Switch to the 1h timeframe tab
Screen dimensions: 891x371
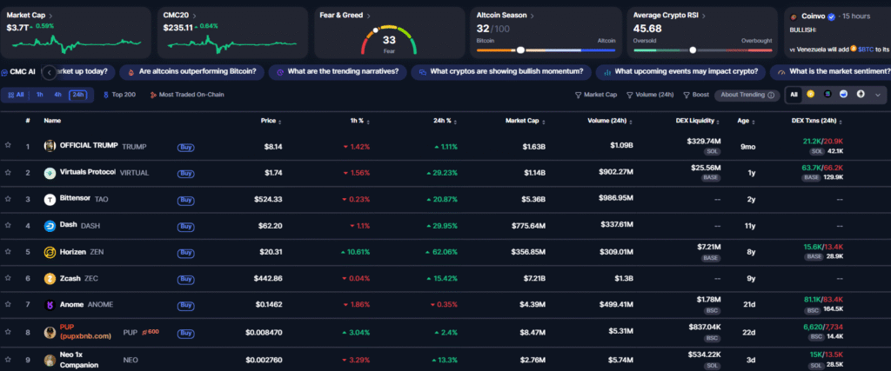(40, 95)
